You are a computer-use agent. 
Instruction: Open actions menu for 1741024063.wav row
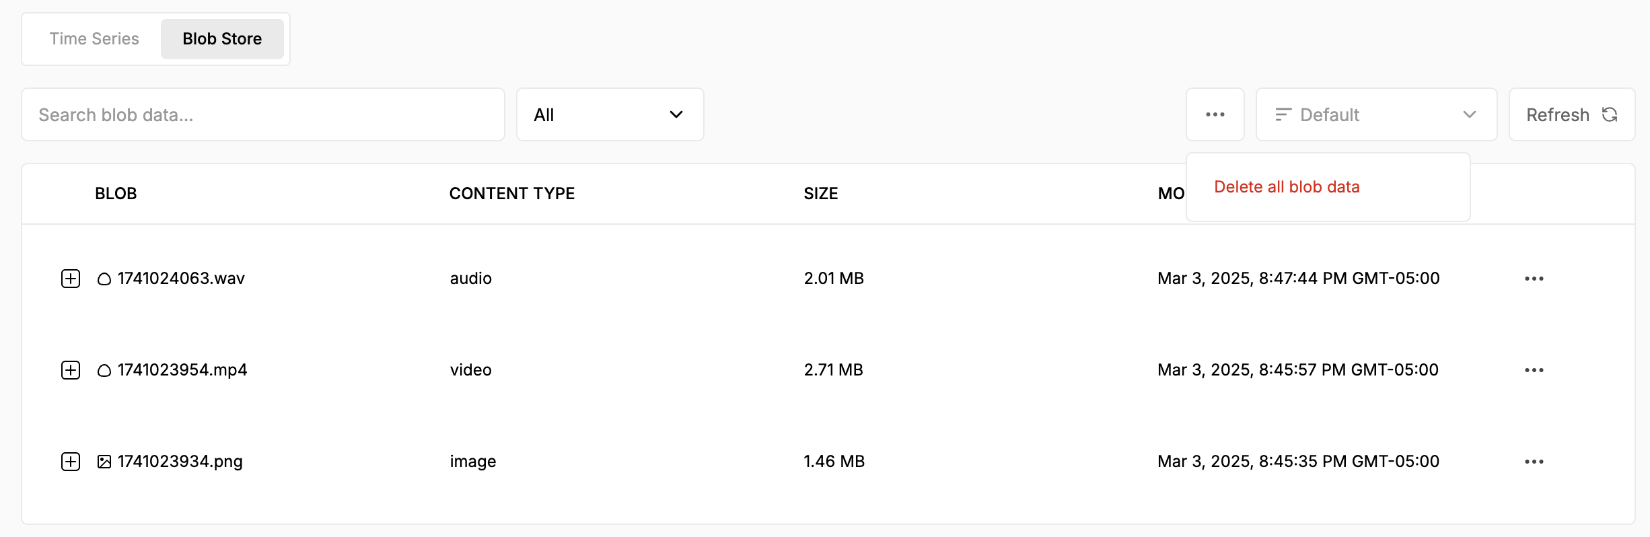tap(1534, 279)
